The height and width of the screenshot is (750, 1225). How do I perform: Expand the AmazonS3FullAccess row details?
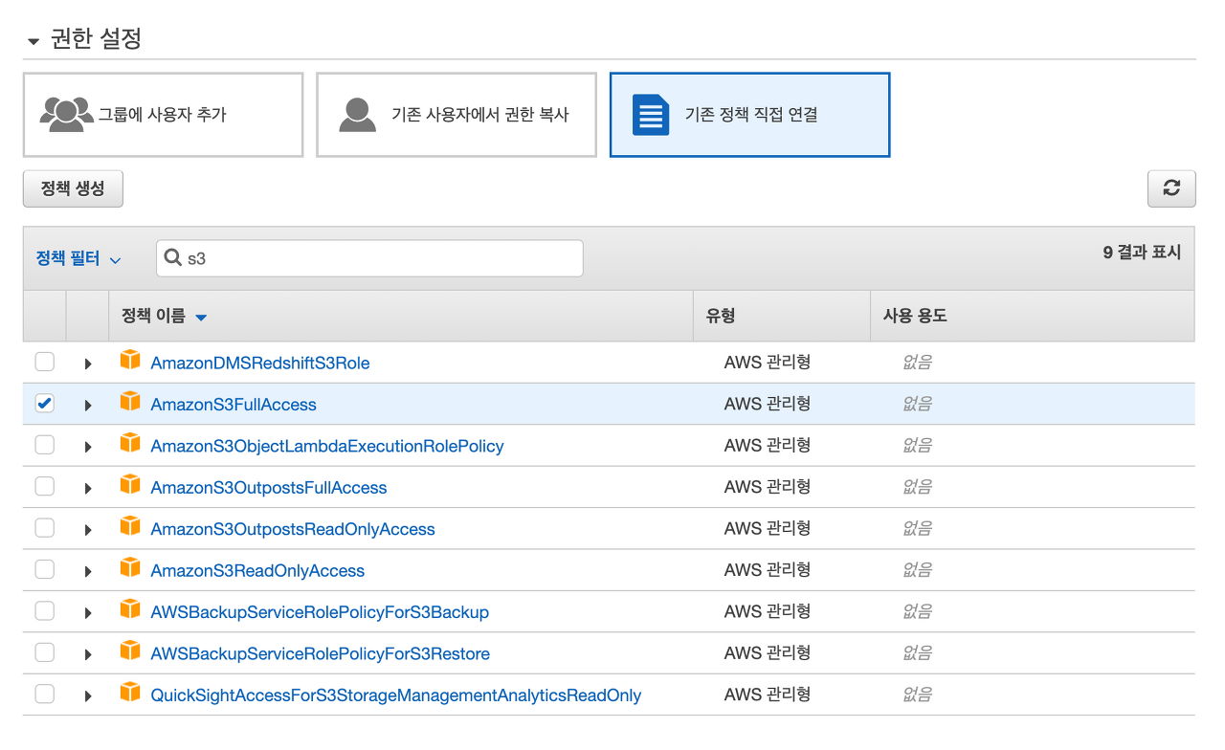coord(88,406)
